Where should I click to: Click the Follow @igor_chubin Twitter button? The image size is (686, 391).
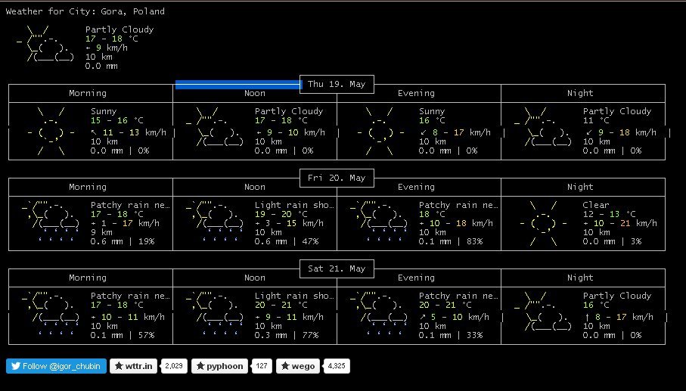(x=56, y=366)
